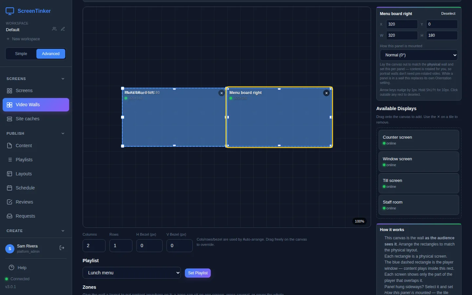Screen dimensions: 472x295
Task: Select the Staff room display card
Action: (x=419, y=205)
